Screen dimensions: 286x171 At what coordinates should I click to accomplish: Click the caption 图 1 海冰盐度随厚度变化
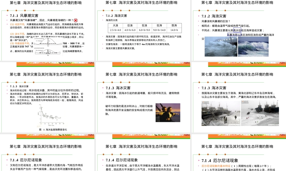pyautogui.click(x=53, y=130)
